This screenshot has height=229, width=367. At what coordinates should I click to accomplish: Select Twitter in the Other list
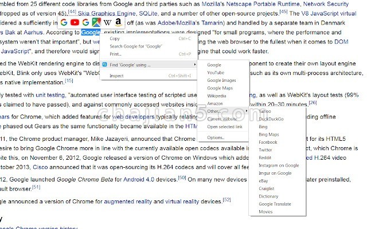(278, 150)
